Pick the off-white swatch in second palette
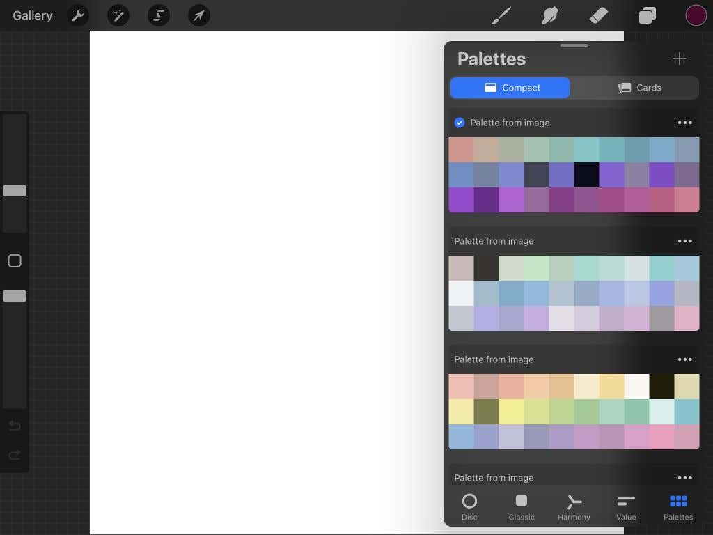 (x=461, y=293)
